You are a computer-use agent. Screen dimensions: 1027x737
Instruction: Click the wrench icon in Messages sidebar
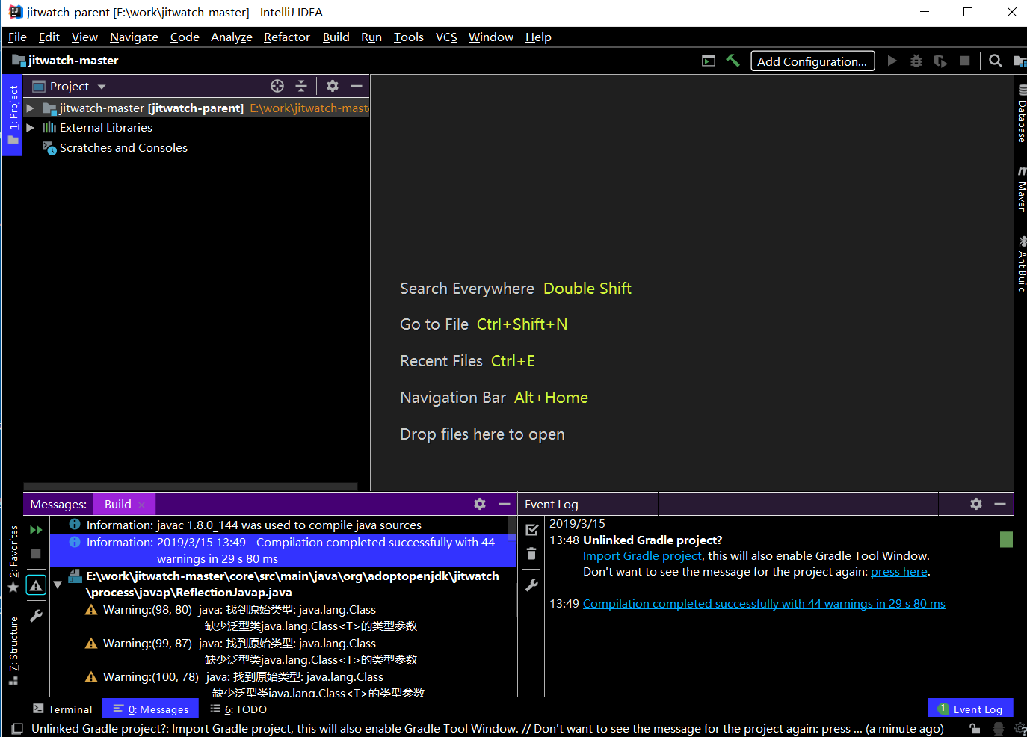36,616
